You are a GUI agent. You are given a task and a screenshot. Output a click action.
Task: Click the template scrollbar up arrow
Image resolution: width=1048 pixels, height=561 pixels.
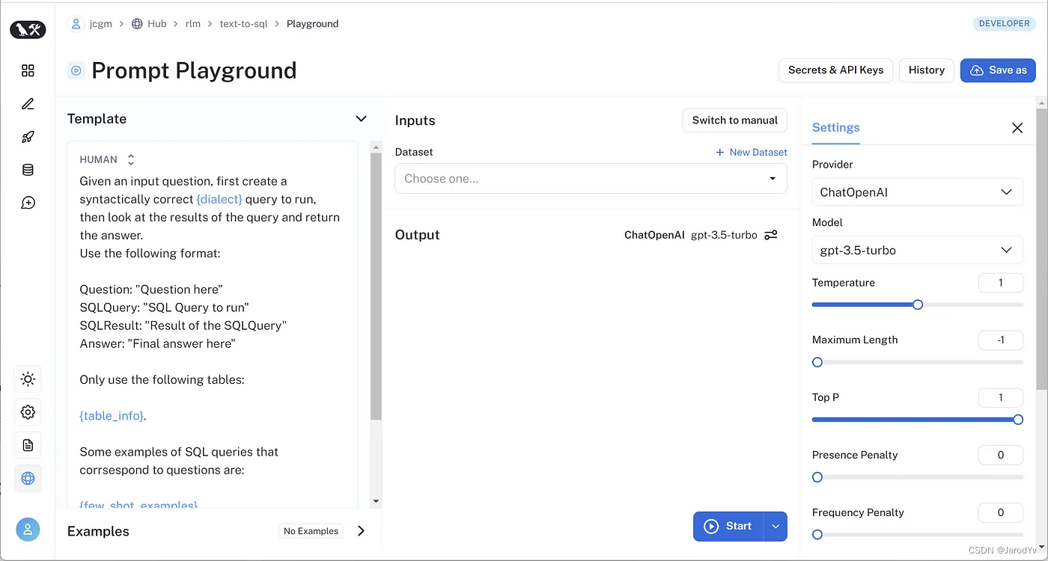click(x=376, y=147)
